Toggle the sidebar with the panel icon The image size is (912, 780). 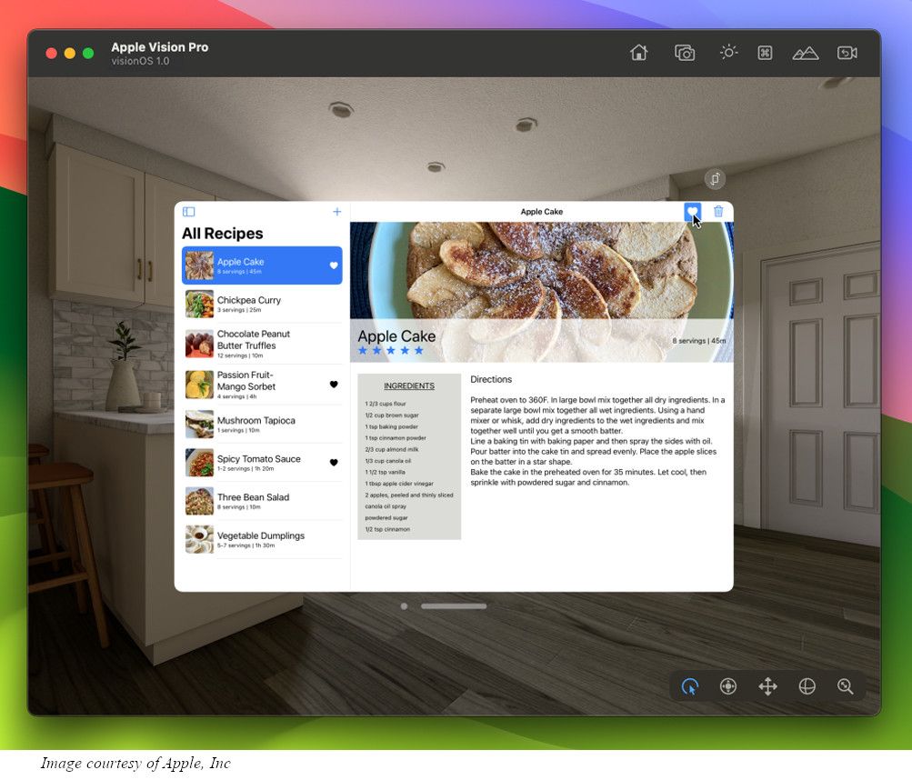tap(188, 212)
